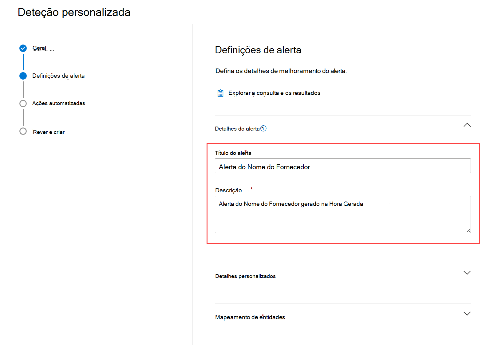Click the description textarea resize handle

(x=468, y=231)
